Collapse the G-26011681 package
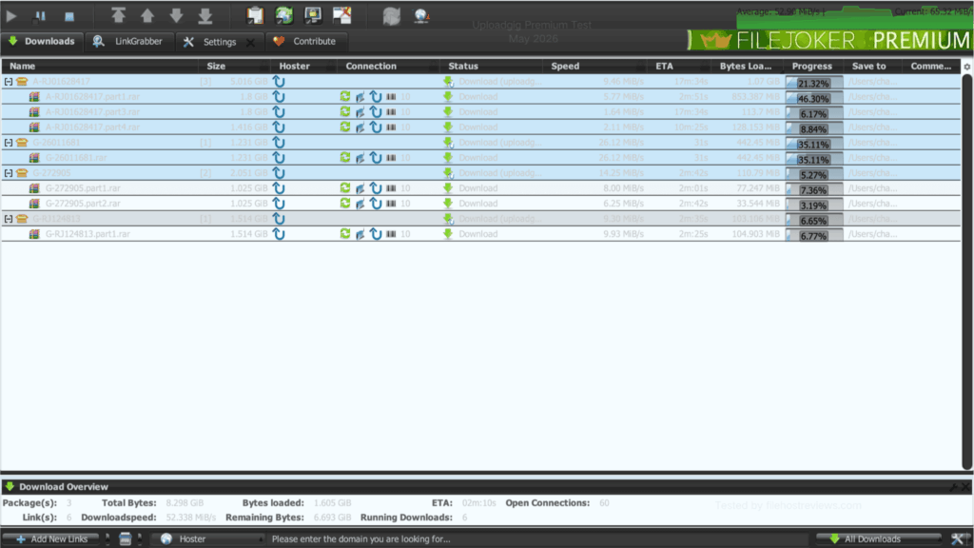974x548 pixels. 8,143
